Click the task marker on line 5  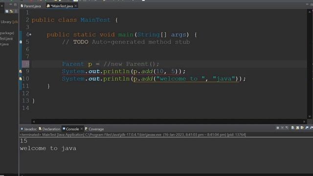point(21,42)
